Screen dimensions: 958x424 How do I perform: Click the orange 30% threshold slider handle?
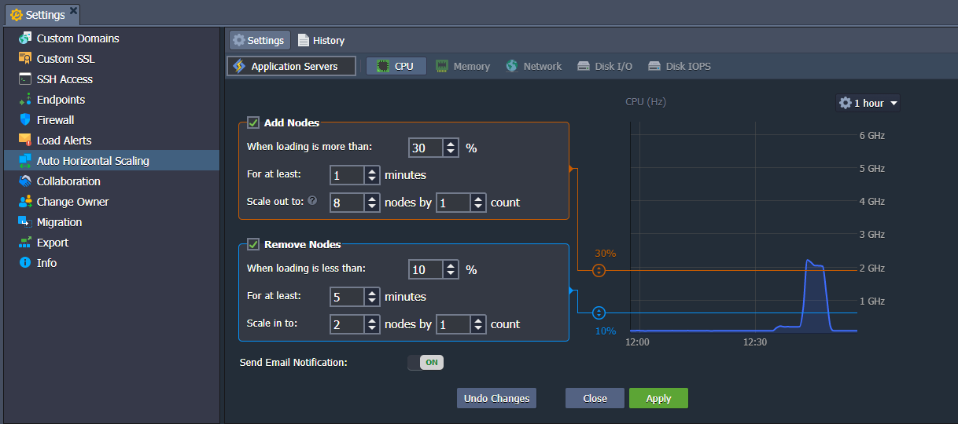point(599,270)
